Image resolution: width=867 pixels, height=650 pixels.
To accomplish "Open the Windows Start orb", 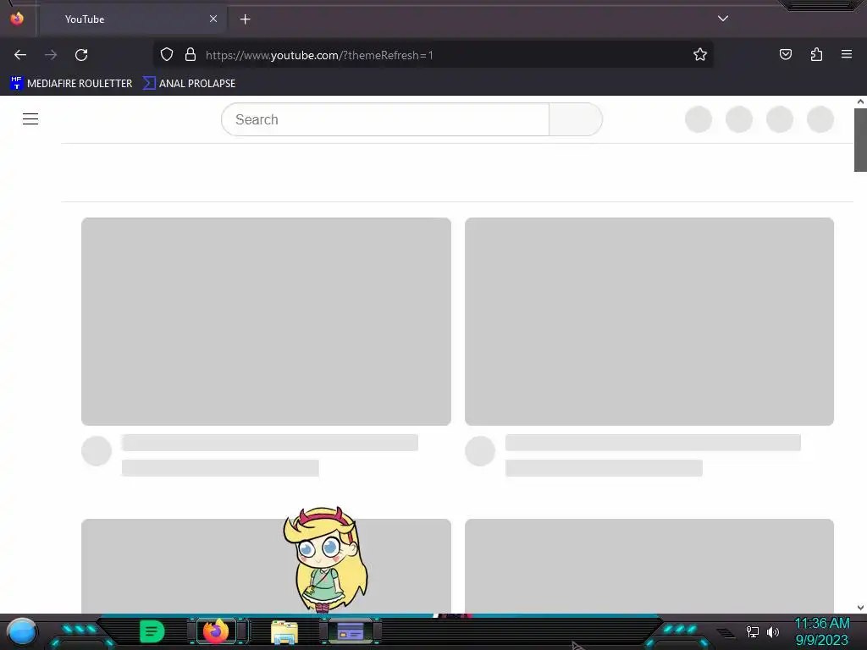I will tap(22, 632).
